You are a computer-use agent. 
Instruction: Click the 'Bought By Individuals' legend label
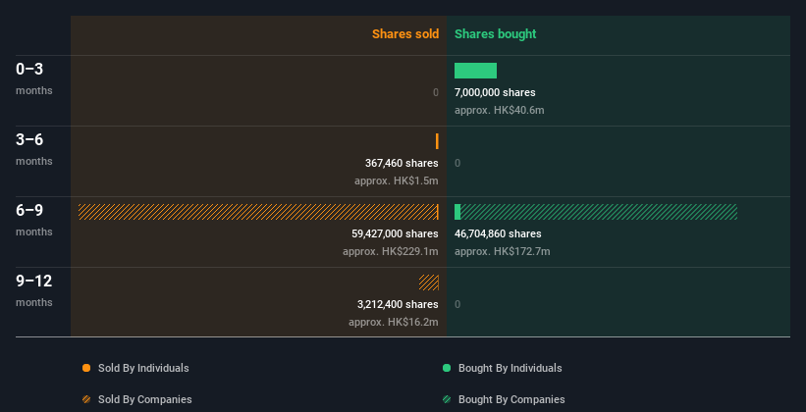click(510, 368)
